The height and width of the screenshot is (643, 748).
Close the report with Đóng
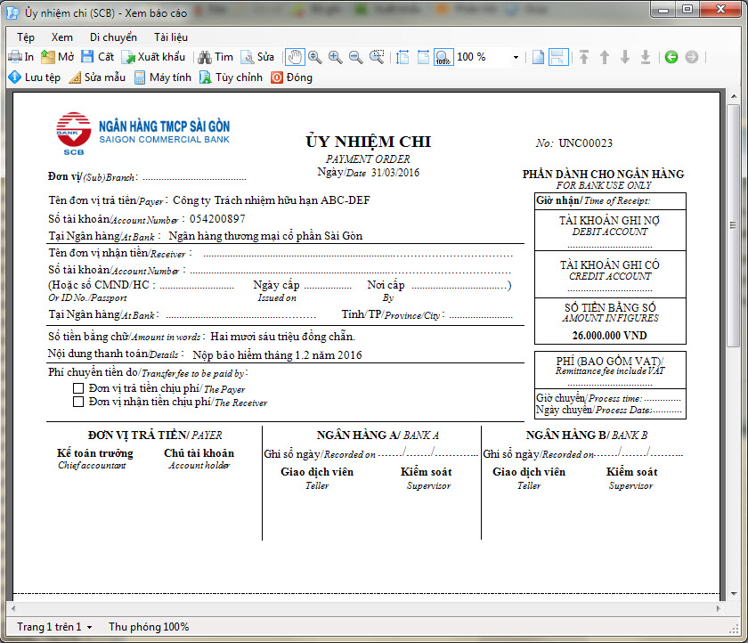(x=291, y=77)
